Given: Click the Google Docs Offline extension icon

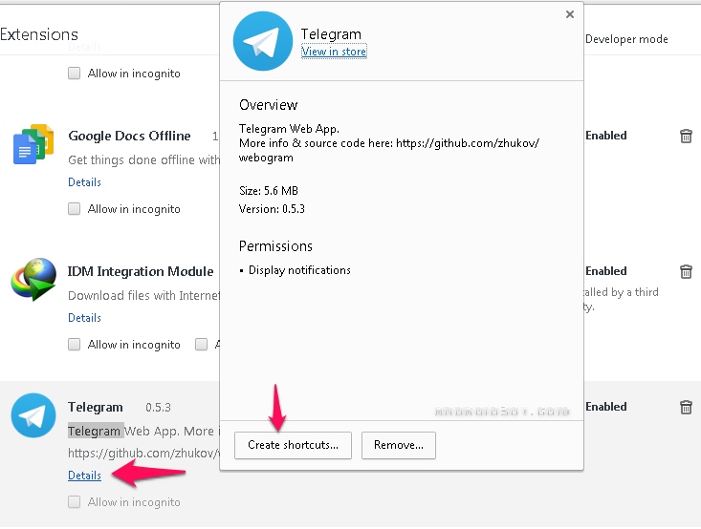Looking at the screenshot, I should [33, 144].
